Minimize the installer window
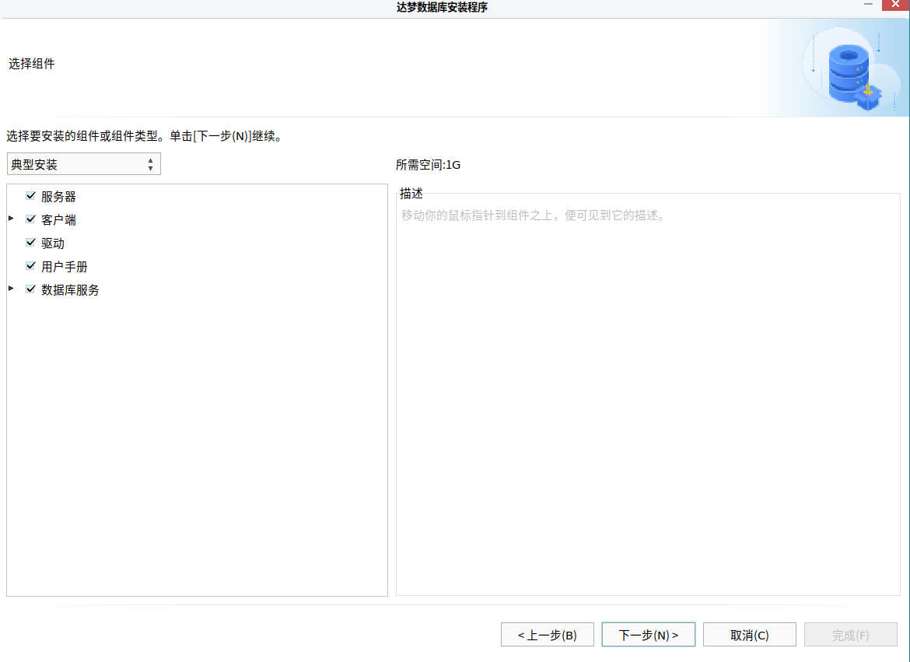This screenshot has width=910, height=662. [868, 5]
